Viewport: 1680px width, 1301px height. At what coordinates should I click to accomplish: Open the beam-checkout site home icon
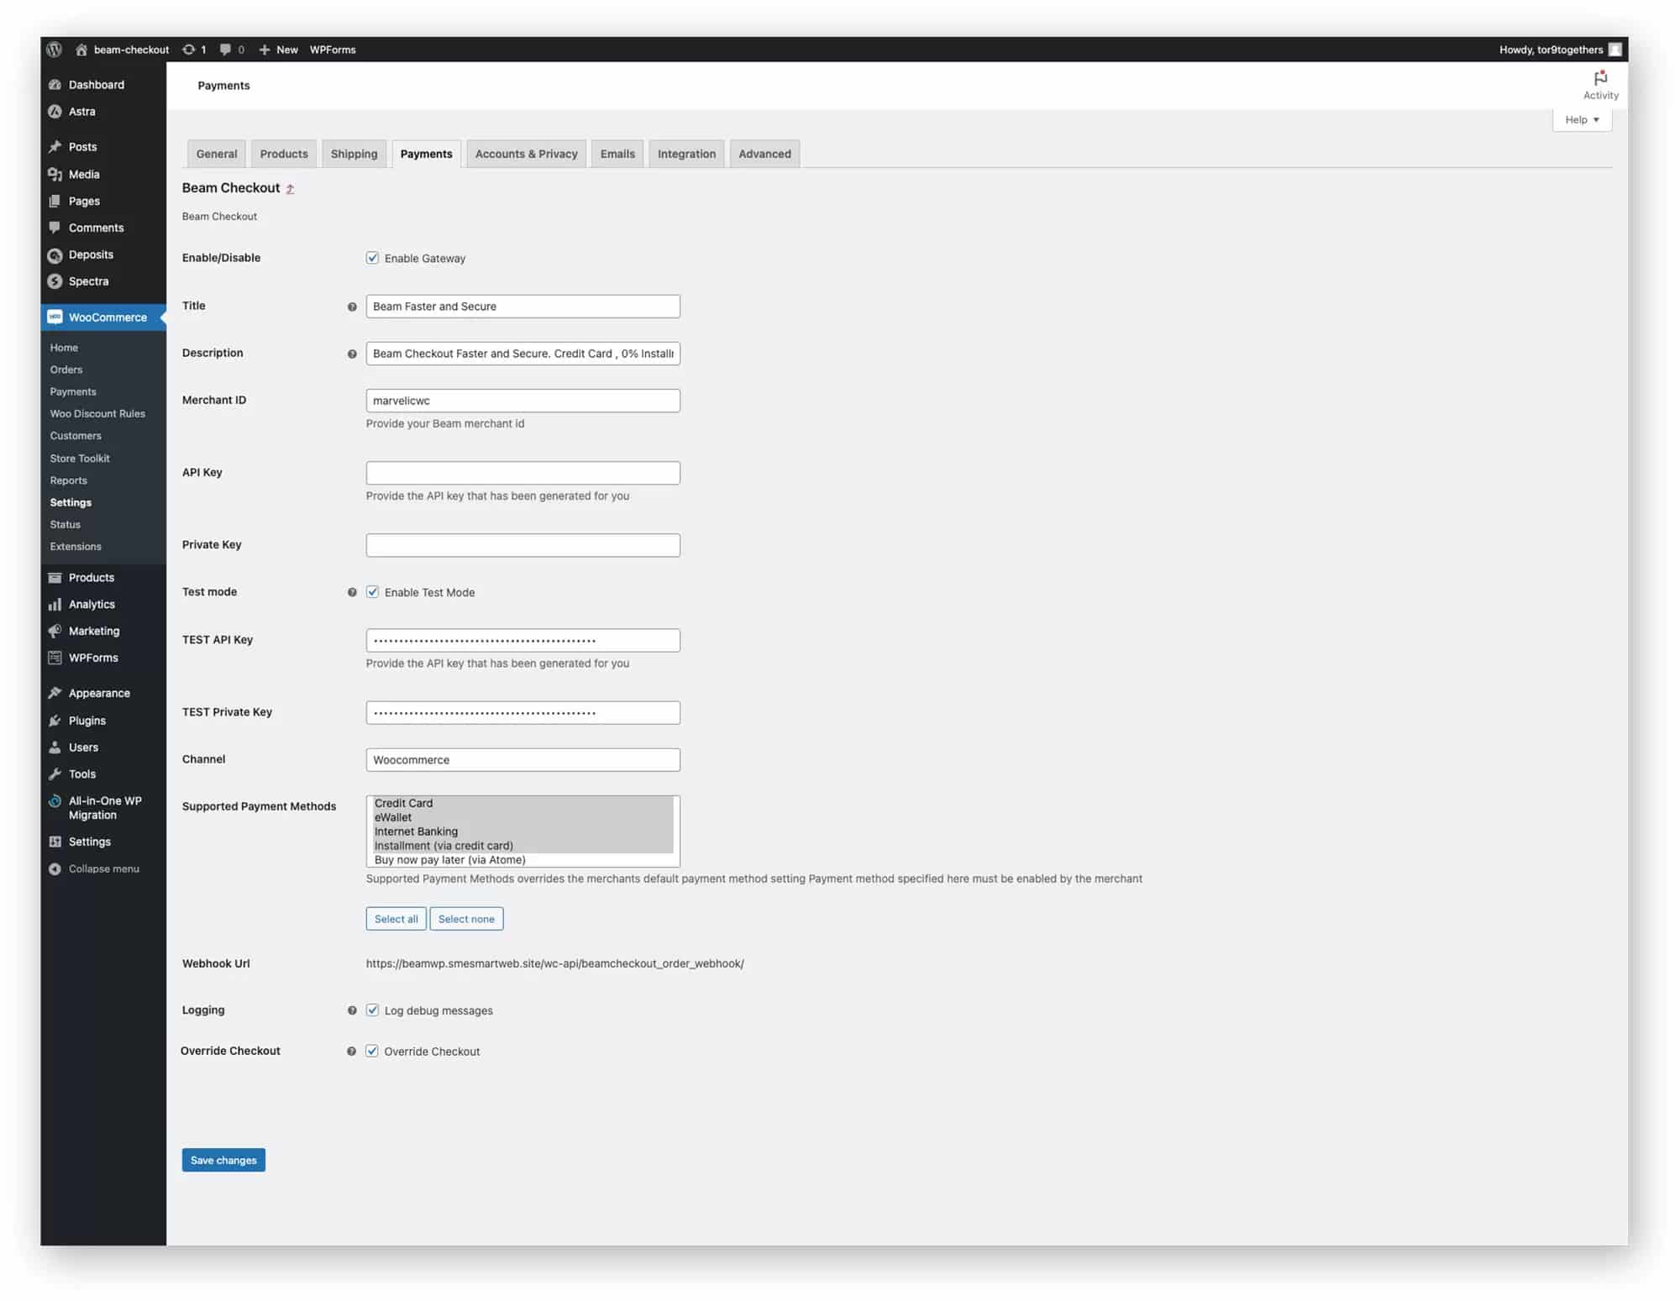point(81,50)
